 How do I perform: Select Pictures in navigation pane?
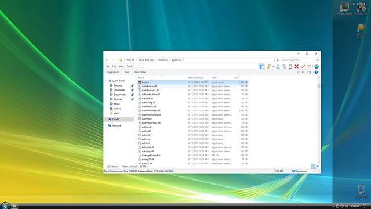(x=118, y=99)
